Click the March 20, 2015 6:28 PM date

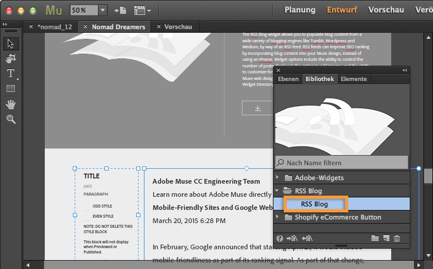[x=189, y=221]
